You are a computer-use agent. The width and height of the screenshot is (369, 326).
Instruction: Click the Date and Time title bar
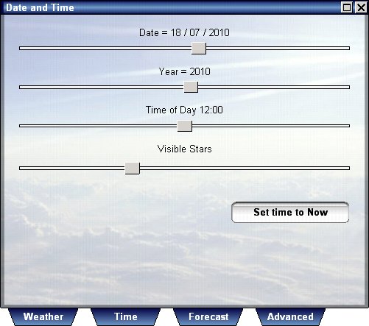pos(172,7)
